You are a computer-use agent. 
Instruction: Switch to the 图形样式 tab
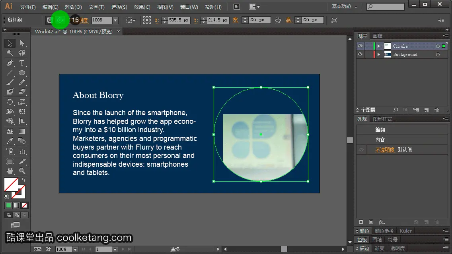pos(382,119)
